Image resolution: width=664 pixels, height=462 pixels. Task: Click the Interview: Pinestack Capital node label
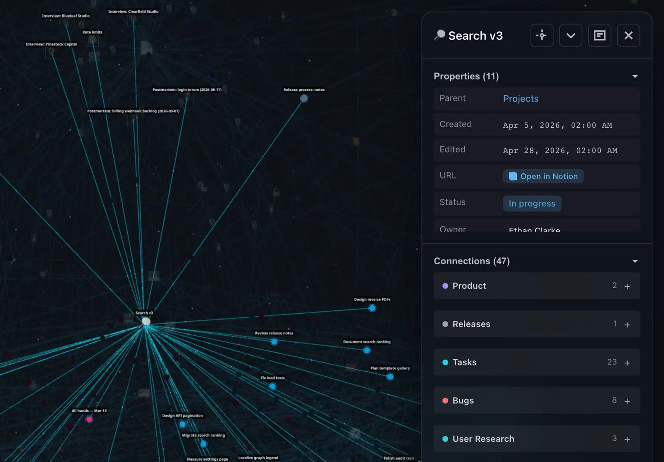(52, 44)
